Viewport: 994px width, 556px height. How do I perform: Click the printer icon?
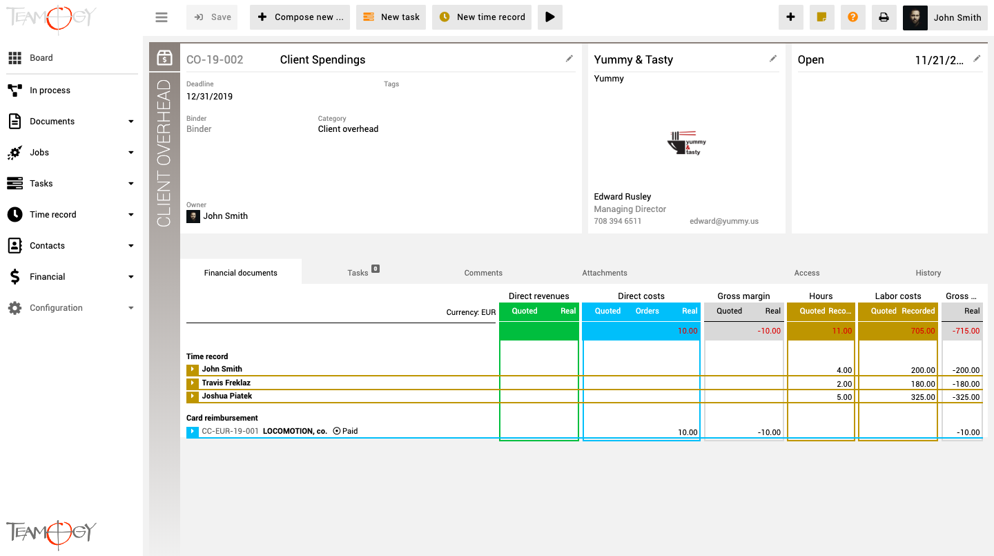884,17
